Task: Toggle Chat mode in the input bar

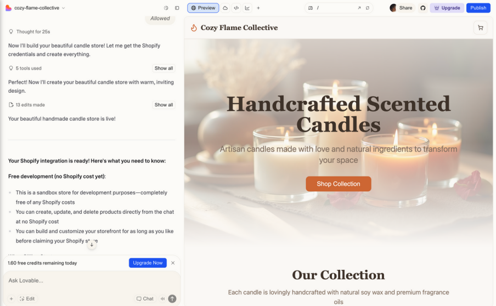Action: pos(145,299)
